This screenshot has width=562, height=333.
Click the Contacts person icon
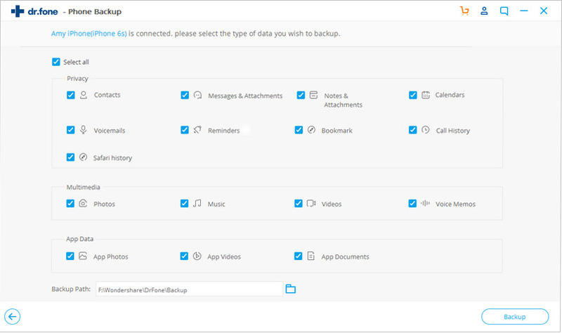[84, 95]
